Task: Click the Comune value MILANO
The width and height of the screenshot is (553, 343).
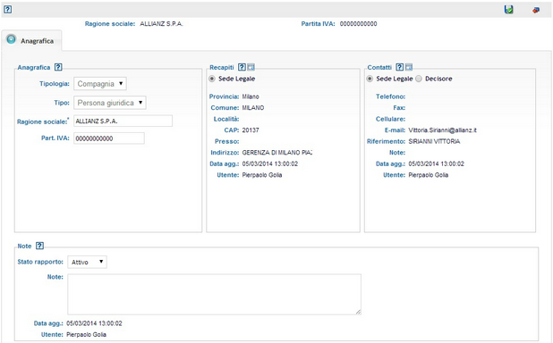Action: 253,108
